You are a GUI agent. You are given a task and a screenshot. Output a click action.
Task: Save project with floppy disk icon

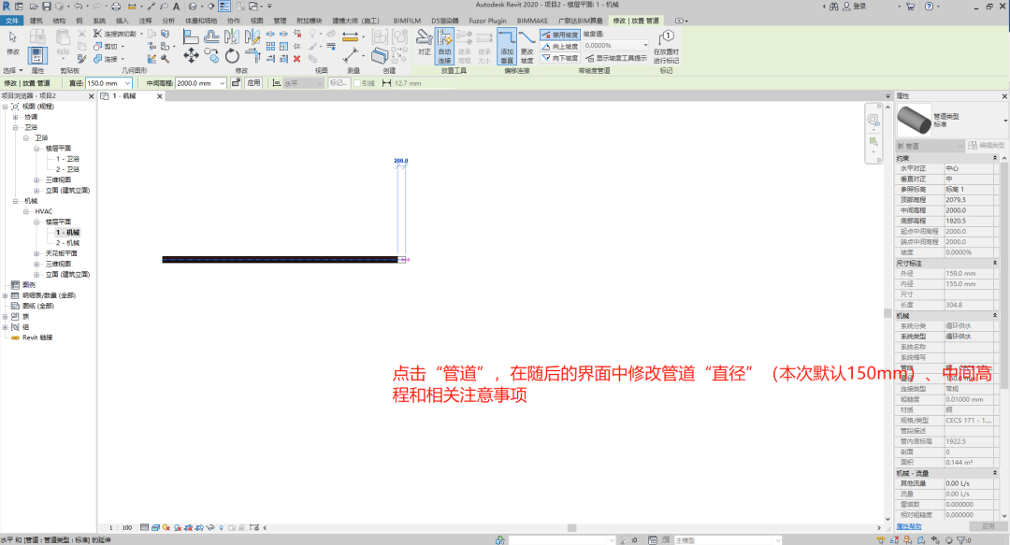(x=47, y=6)
